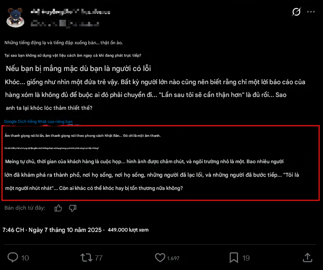Repost using the retweet arrows icon

click(x=87, y=258)
